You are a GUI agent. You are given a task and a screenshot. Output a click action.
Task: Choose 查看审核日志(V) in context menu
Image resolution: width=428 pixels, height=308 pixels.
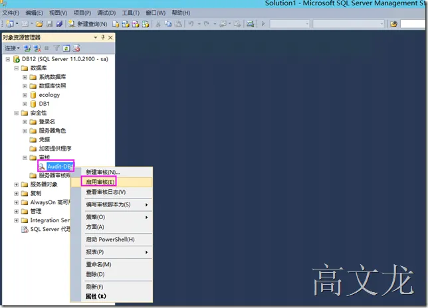pyautogui.click(x=112, y=192)
